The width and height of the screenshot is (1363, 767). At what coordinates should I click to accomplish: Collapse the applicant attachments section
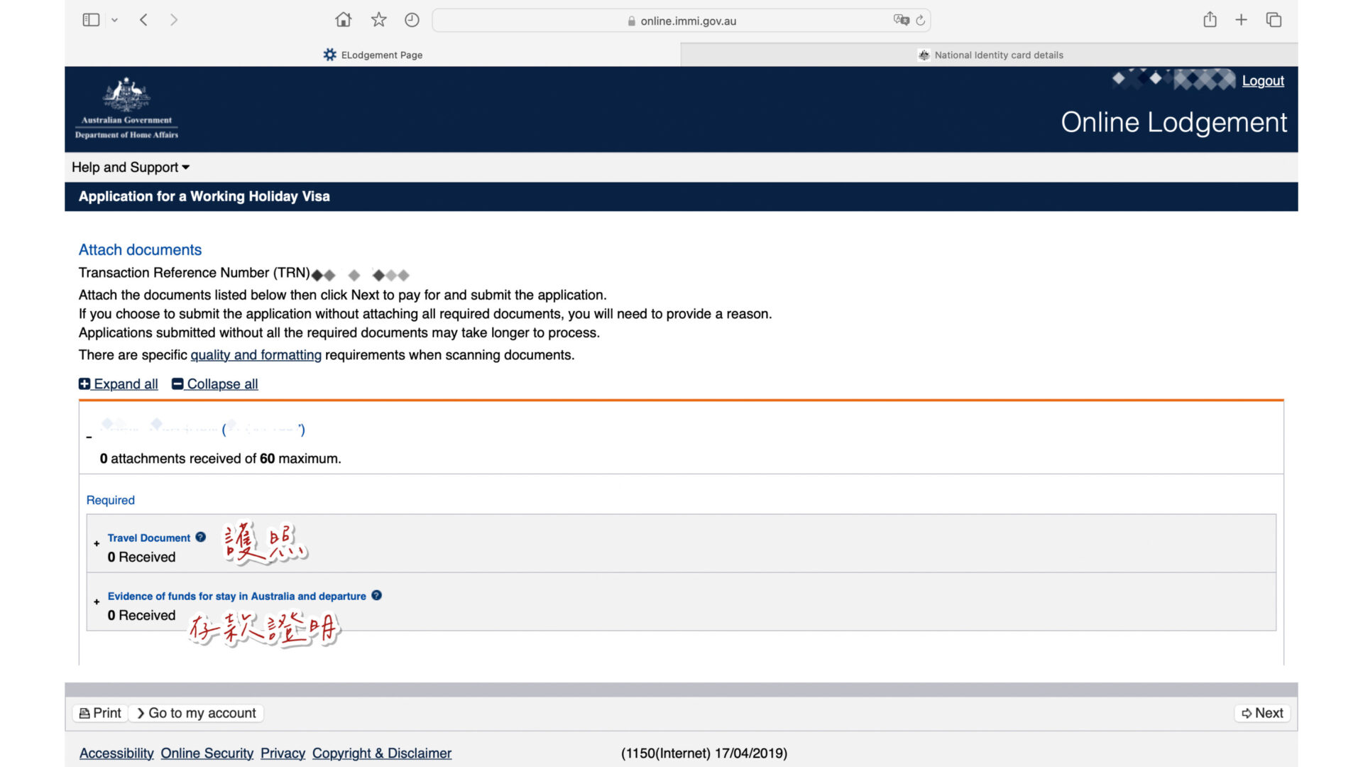click(89, 437)
